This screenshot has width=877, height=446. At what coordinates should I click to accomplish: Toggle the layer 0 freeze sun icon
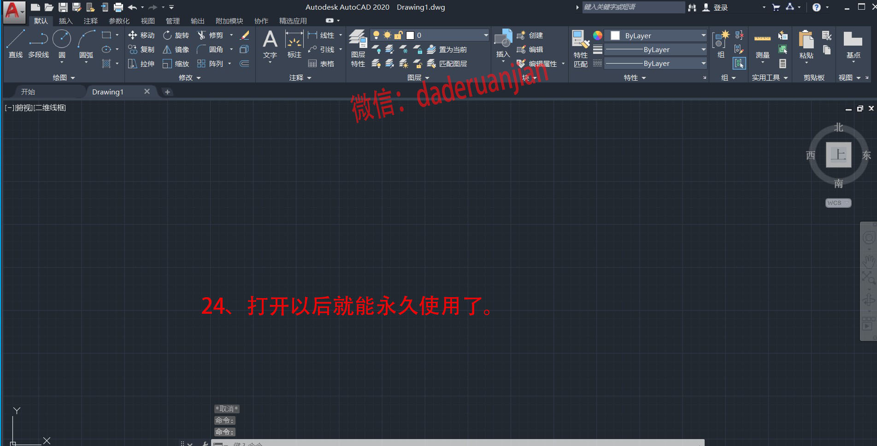[x=387, y=35]
